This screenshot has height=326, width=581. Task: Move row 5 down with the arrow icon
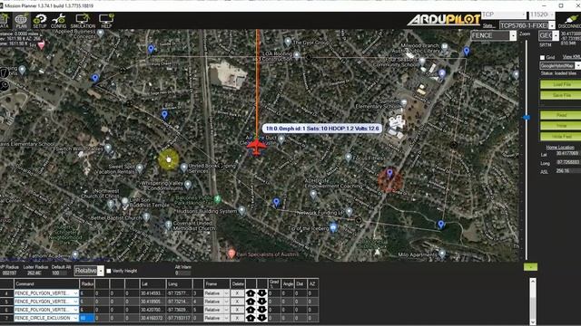(261, 302)
